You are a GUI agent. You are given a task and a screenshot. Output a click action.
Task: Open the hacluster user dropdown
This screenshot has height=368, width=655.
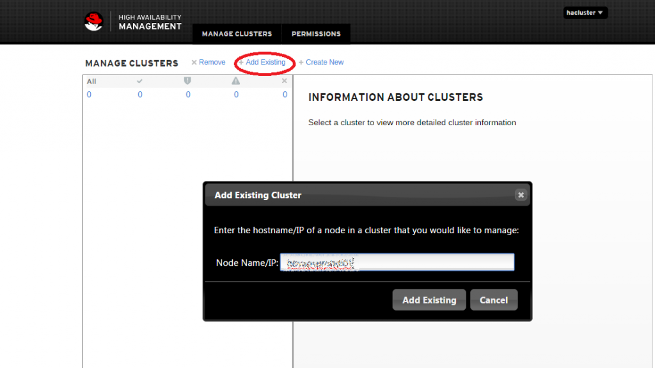point(585,12)
